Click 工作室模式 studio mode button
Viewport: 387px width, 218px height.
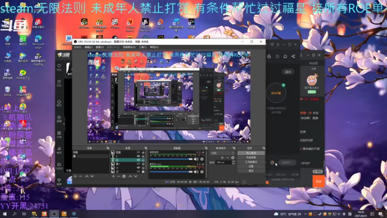(251, 162)
